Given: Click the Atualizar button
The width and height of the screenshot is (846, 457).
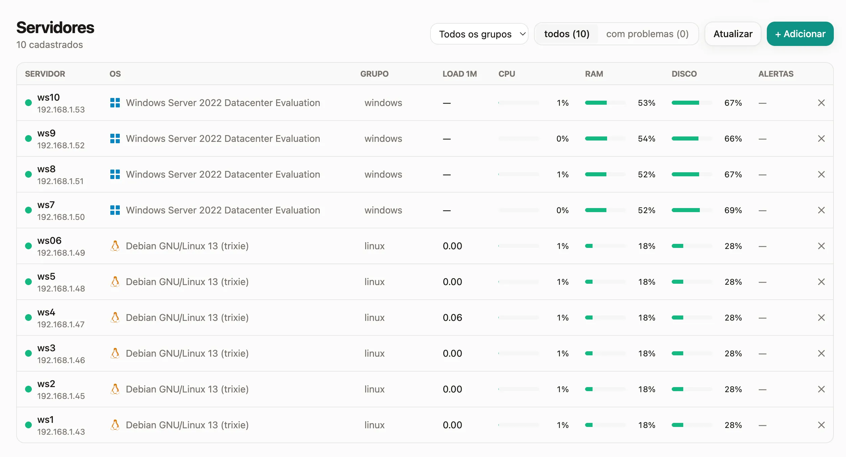Looking at the screenshot, I should [733, 34].
